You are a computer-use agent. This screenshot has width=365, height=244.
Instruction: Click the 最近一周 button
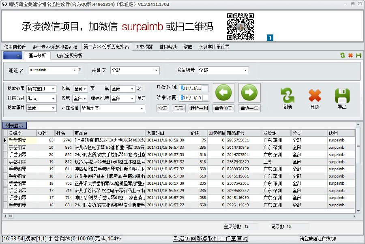pos(199,108)
